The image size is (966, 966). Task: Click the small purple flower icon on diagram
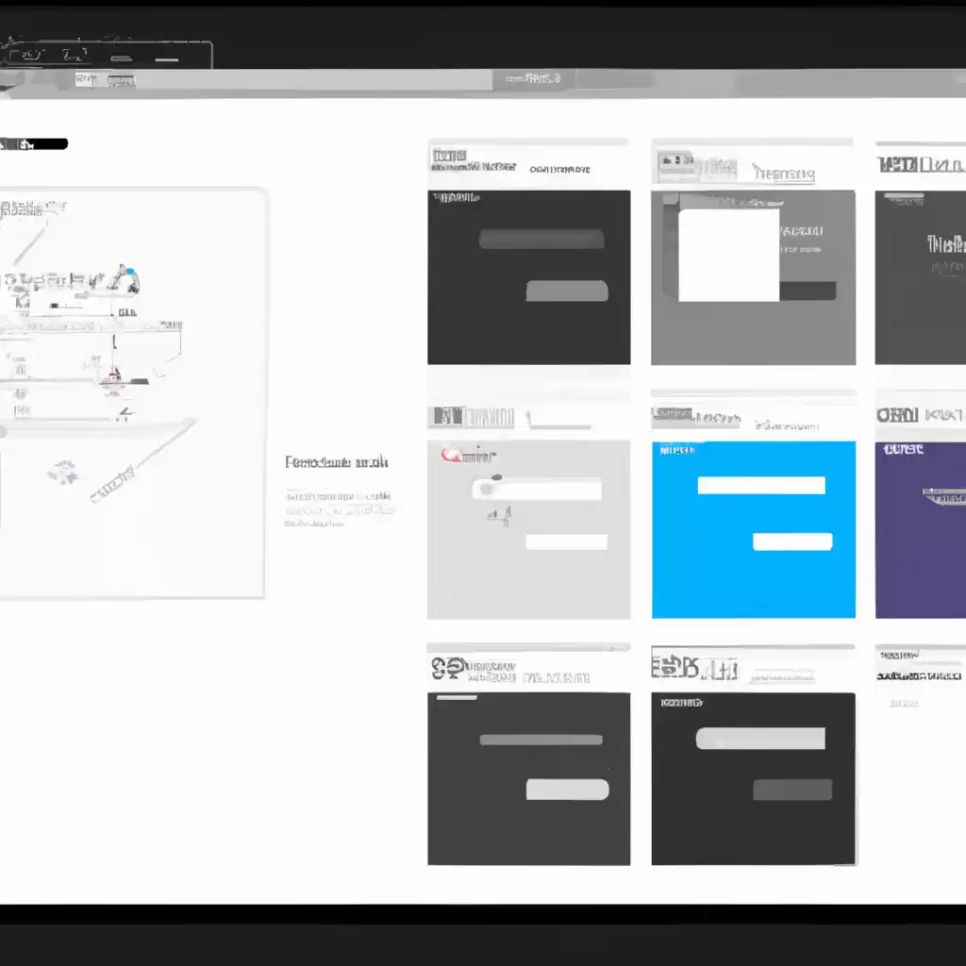coord(64,469)
